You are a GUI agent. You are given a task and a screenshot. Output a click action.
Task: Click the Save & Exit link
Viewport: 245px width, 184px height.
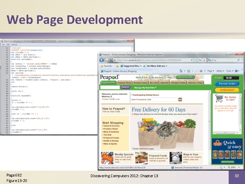(x=142, y=77)
